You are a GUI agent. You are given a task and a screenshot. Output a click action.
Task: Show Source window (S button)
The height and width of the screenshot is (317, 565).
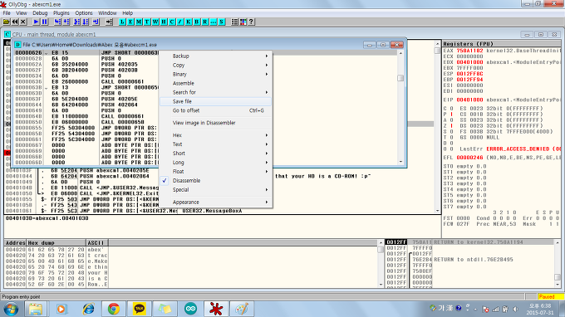coord(222,22)
